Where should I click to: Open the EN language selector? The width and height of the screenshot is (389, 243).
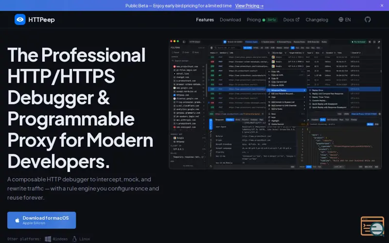[345, 19]
